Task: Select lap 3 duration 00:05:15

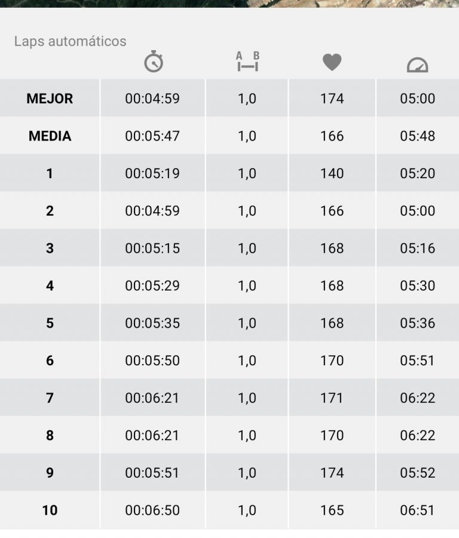Action: pos(152,248)
